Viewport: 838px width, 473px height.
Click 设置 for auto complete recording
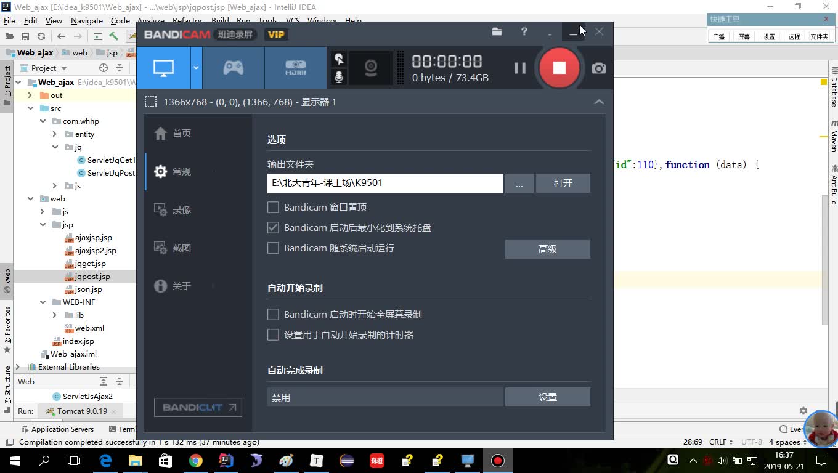[547, 397]
